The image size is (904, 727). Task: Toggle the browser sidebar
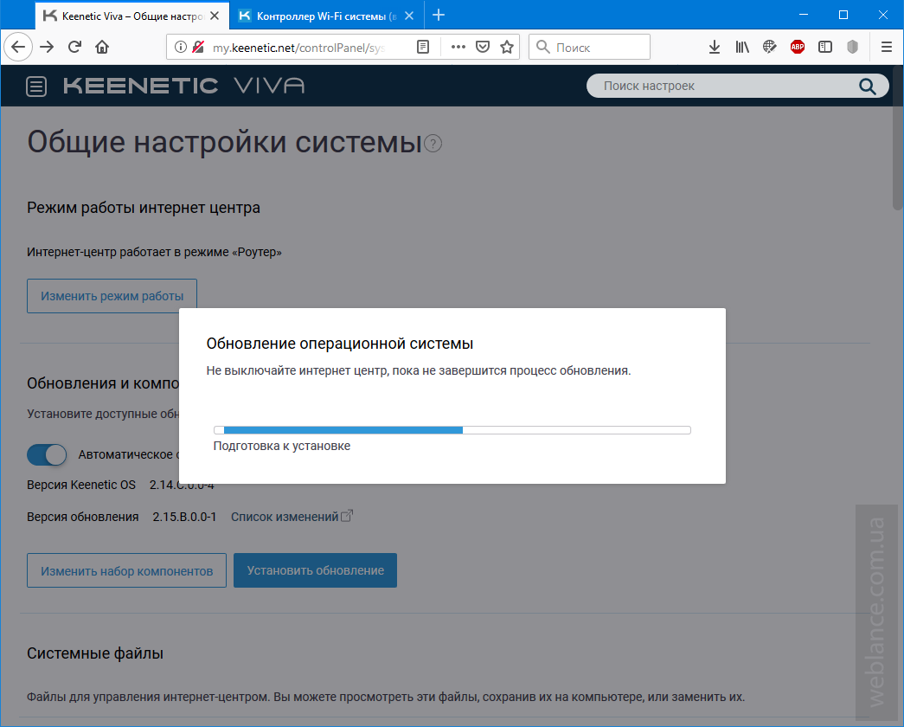pyautogui.click(x=825, y=48)
